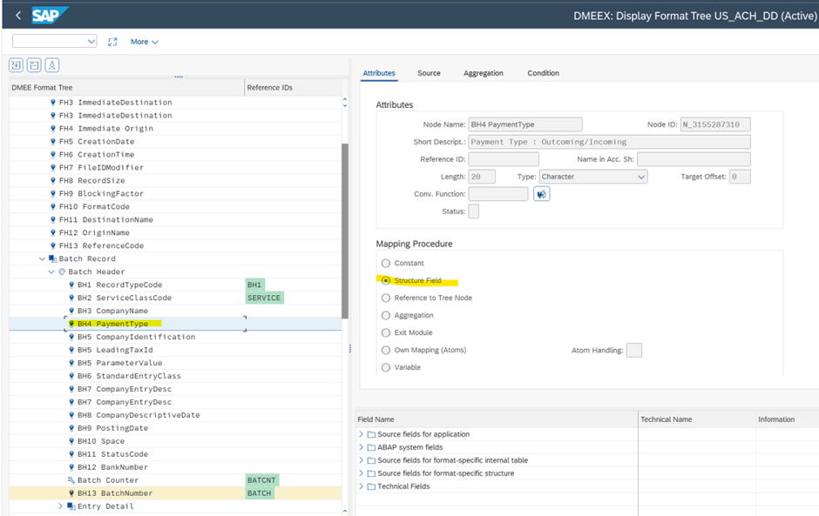Viewport: 819px width, 516px height.
Task: Expand Source fields for format-specific internal table
Action: click(361, 460)
